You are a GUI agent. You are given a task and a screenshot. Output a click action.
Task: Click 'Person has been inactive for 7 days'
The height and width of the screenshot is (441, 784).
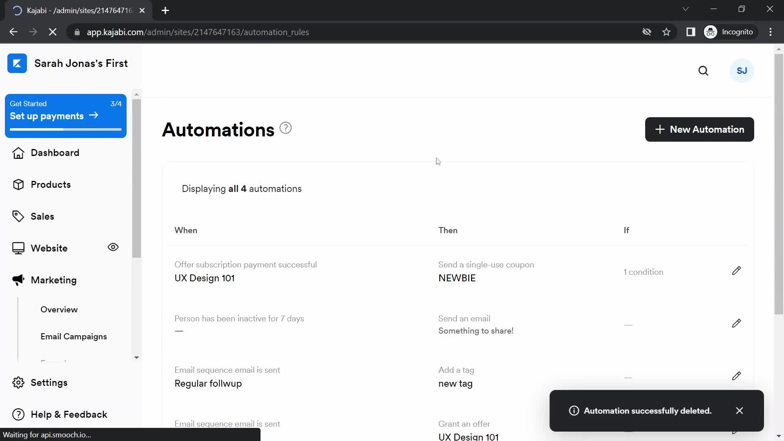239,318
